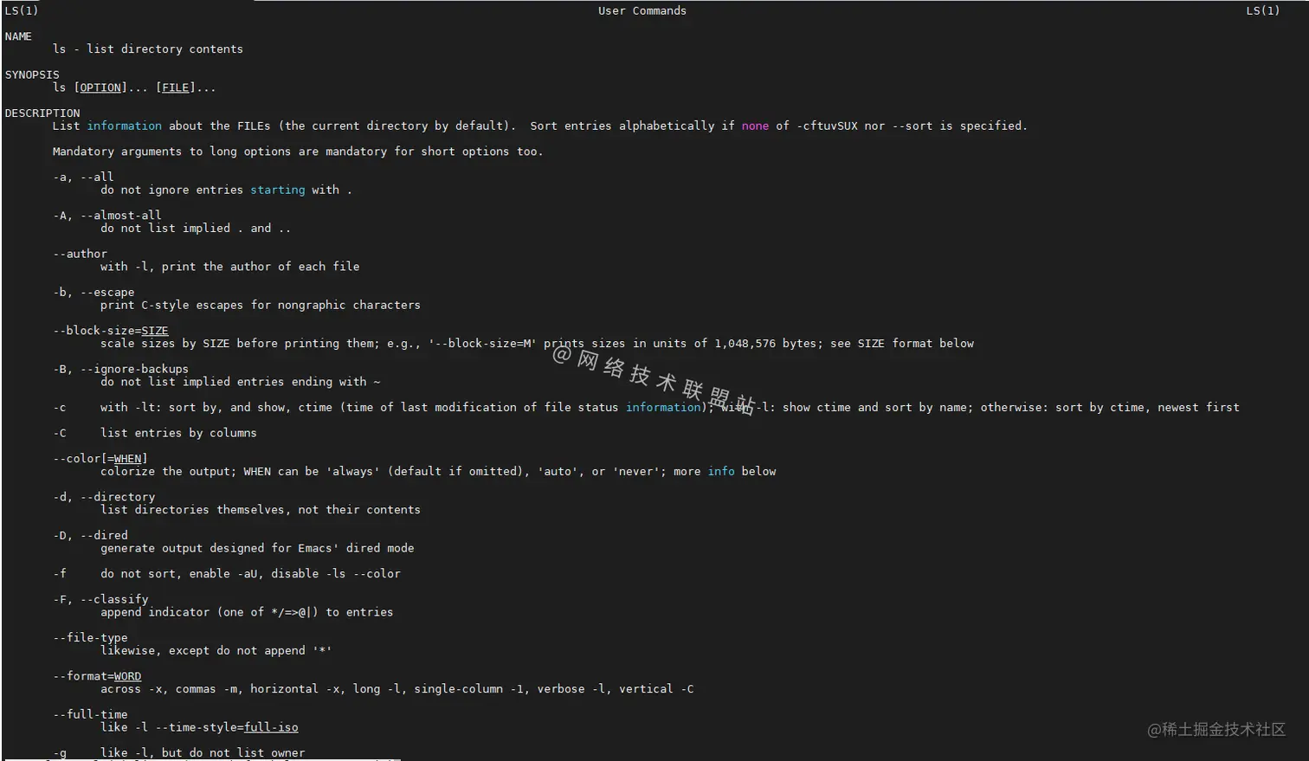The image size is (1309, 761).
Task: Click the 'User Commands' header title
Action: (x=642, y=10)
